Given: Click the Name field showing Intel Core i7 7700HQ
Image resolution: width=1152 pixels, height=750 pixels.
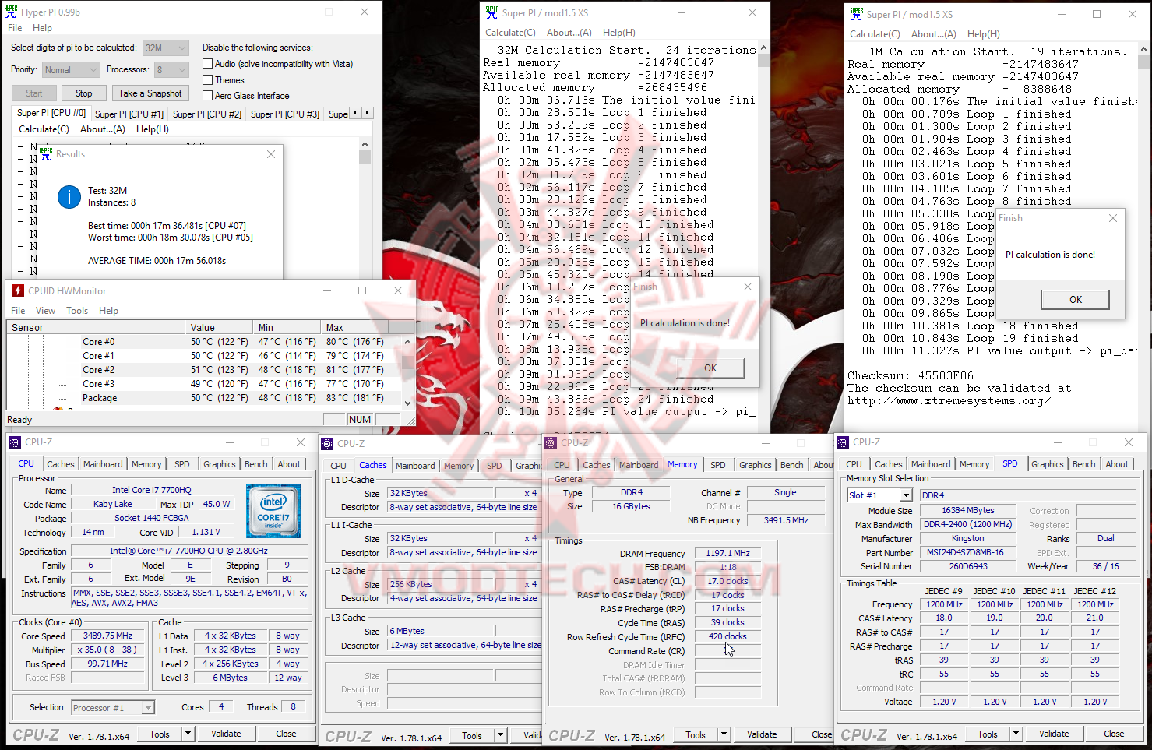Looking at the screenshot, I should (151, 491).
